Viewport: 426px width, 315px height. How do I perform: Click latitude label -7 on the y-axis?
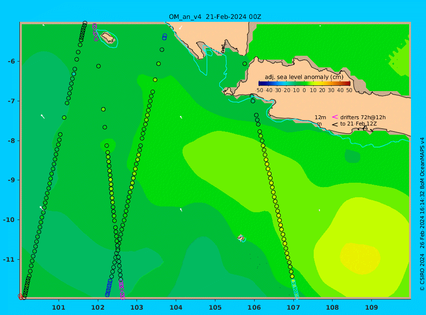[x=12, y=101]
